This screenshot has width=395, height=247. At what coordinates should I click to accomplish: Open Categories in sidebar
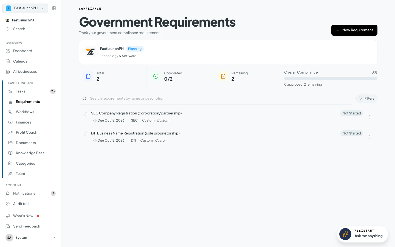(32, 163)
